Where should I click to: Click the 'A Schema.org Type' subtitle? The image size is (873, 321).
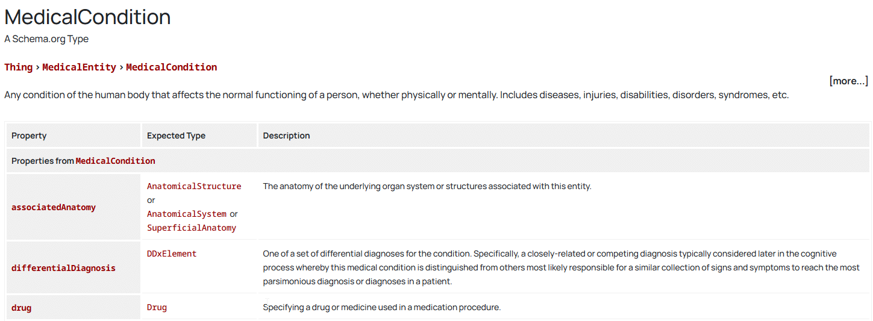pyautogui.click(x=46, y=39)
